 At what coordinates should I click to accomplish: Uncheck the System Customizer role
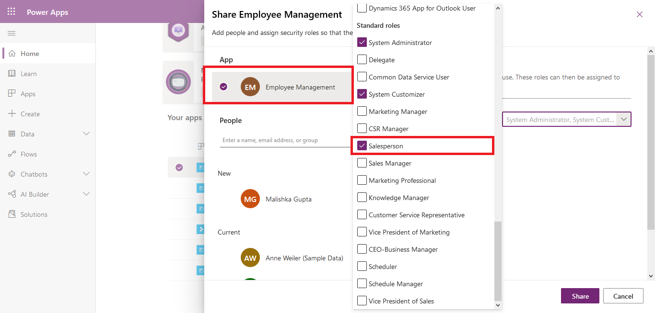(362, 94)
